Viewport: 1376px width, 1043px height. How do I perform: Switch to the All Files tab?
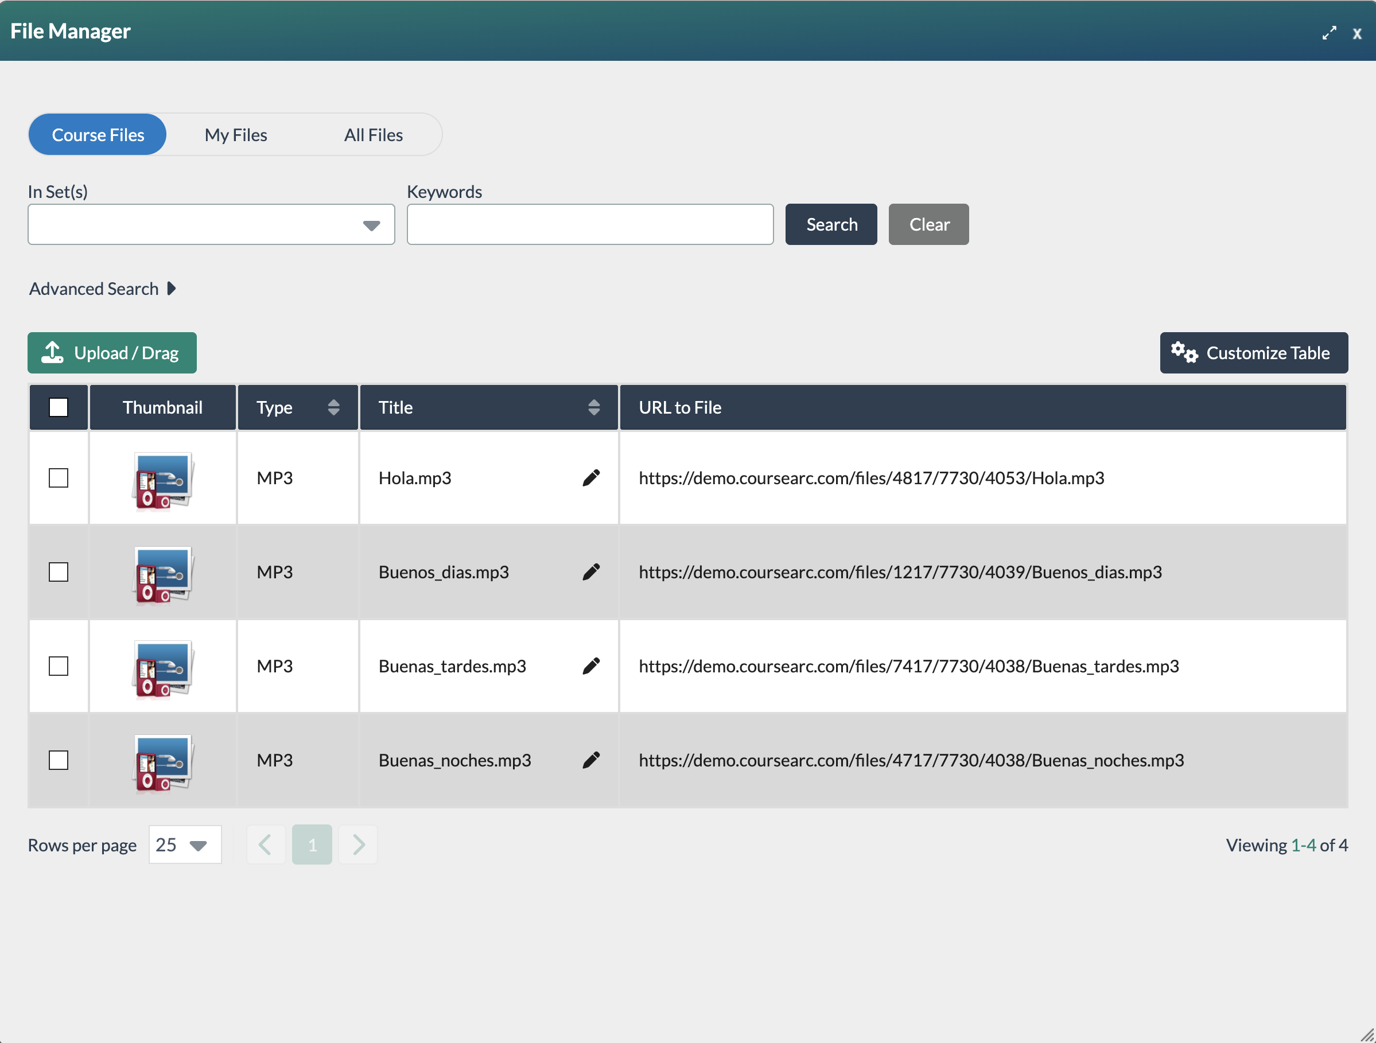pos(373,135)
